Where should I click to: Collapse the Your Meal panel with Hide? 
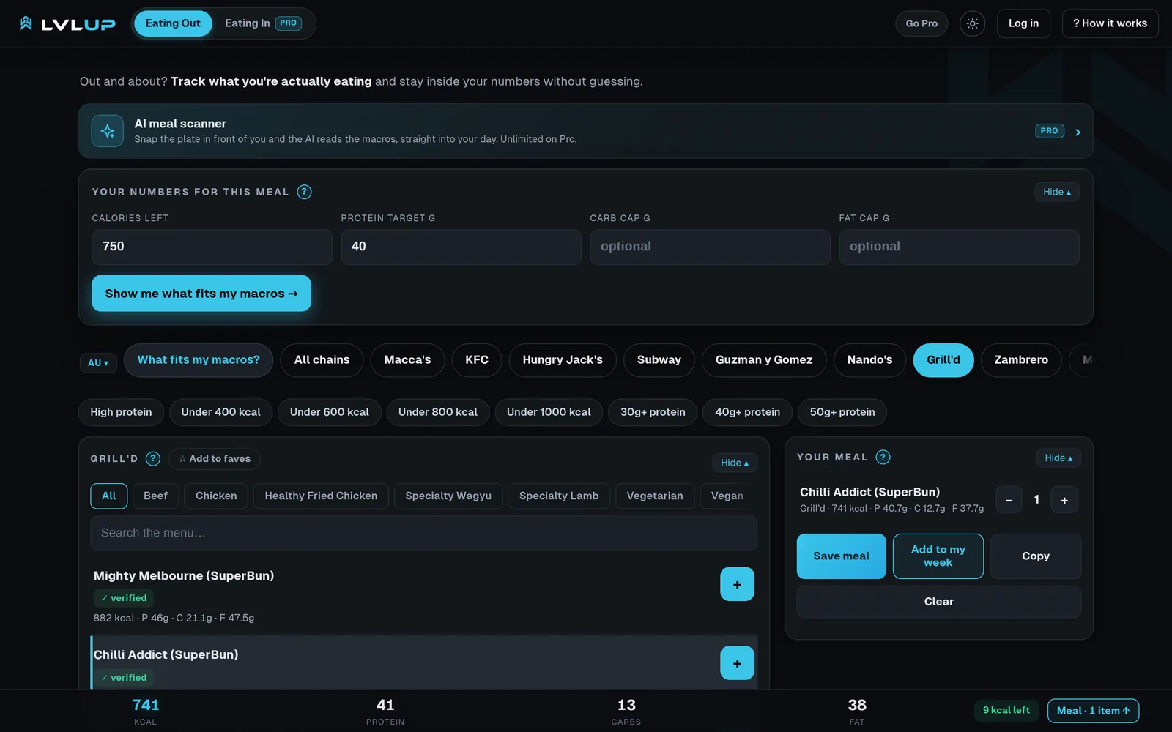point(1058,457)
